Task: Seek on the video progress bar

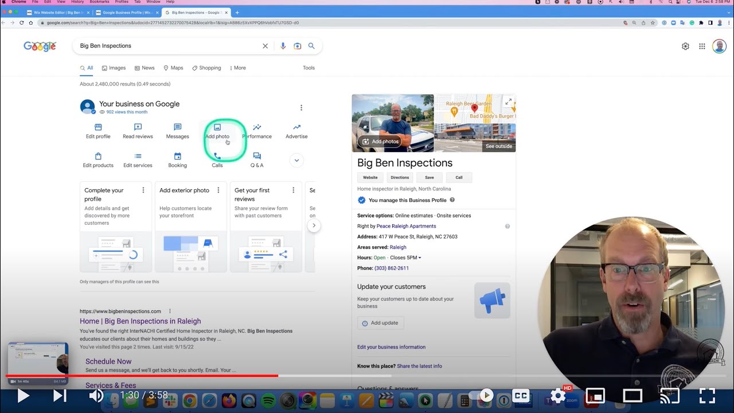Action: pos(367,376)
